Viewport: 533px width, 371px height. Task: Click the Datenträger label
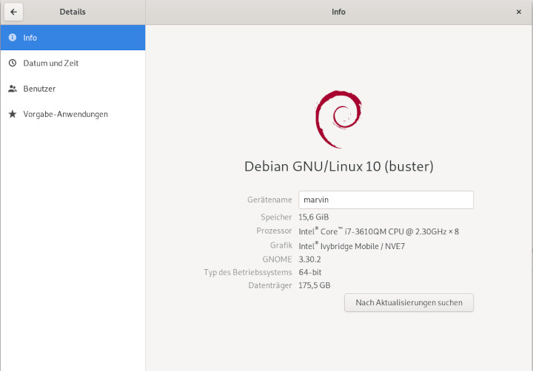pos(270,285)
